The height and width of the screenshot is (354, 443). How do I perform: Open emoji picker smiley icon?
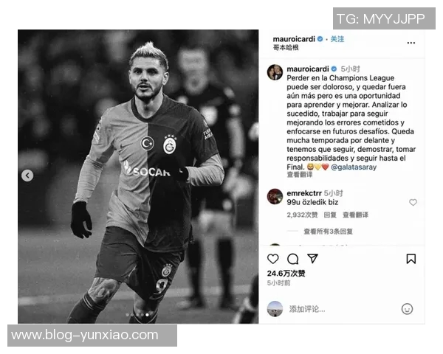click(407, 309)
